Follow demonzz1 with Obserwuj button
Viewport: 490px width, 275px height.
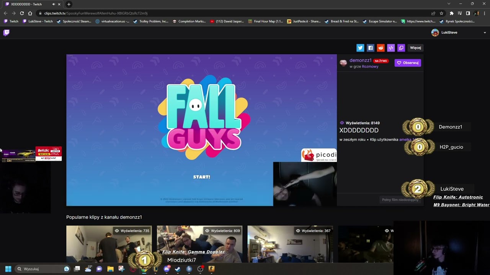[408, 63]
